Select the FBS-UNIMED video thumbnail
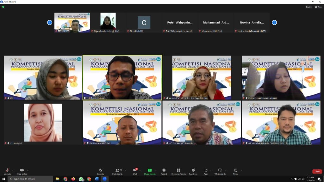The image size is (324, 182). coord(72,22)
